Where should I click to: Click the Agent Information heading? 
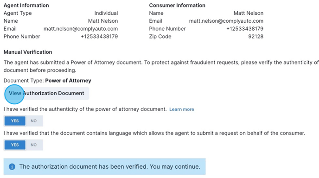(26, 5)
